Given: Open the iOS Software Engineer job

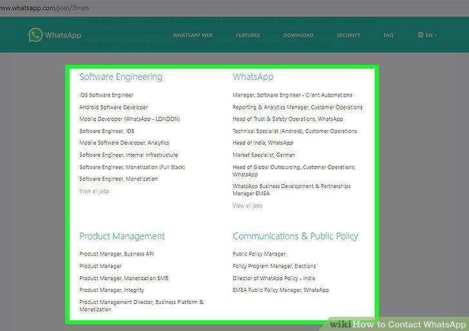Looking at the screenshot, I should [106, 95].
